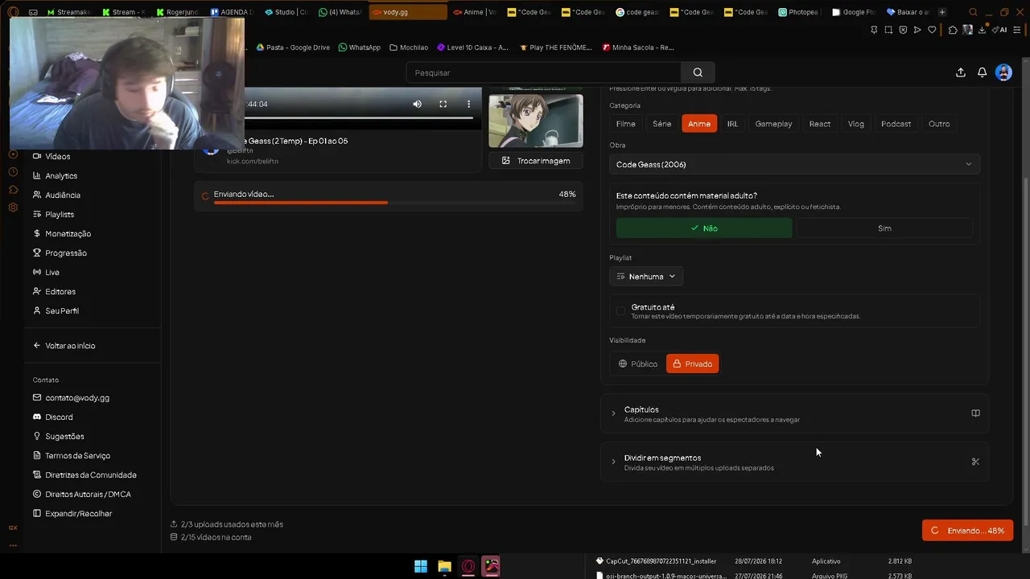Open Termos de Serviço
Image resolution: width=1030 pixels, height=579 pixels.
(72, 455)
